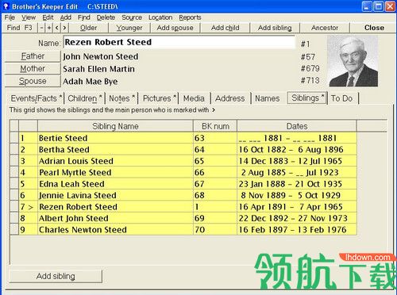Screen dimensions: 397x295
Task: Click the Find F3 toolbar button
Action: pyautogui.click(x=20, y=28)
